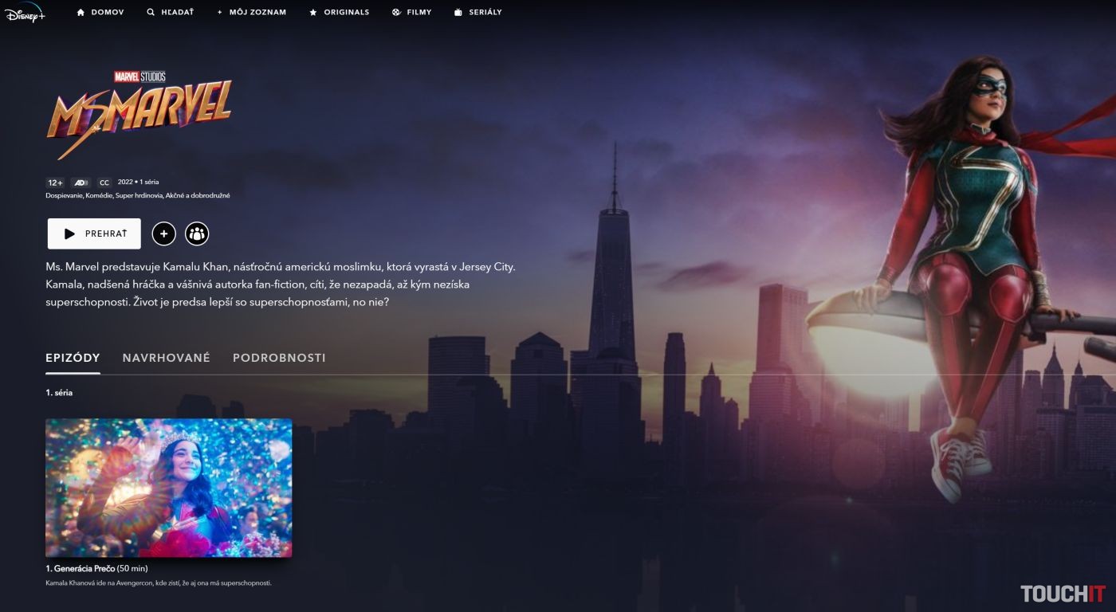The height and width of the screenshot is (612, 1116).
Task: Switch to the Navrhované tab
Action: pyautogui.click(x=166, y=359)
